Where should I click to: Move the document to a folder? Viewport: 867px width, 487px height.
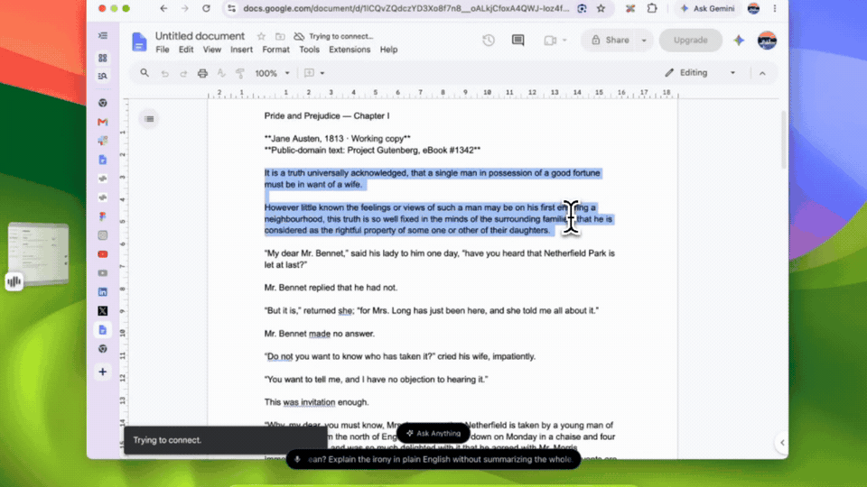coord(280,36)
